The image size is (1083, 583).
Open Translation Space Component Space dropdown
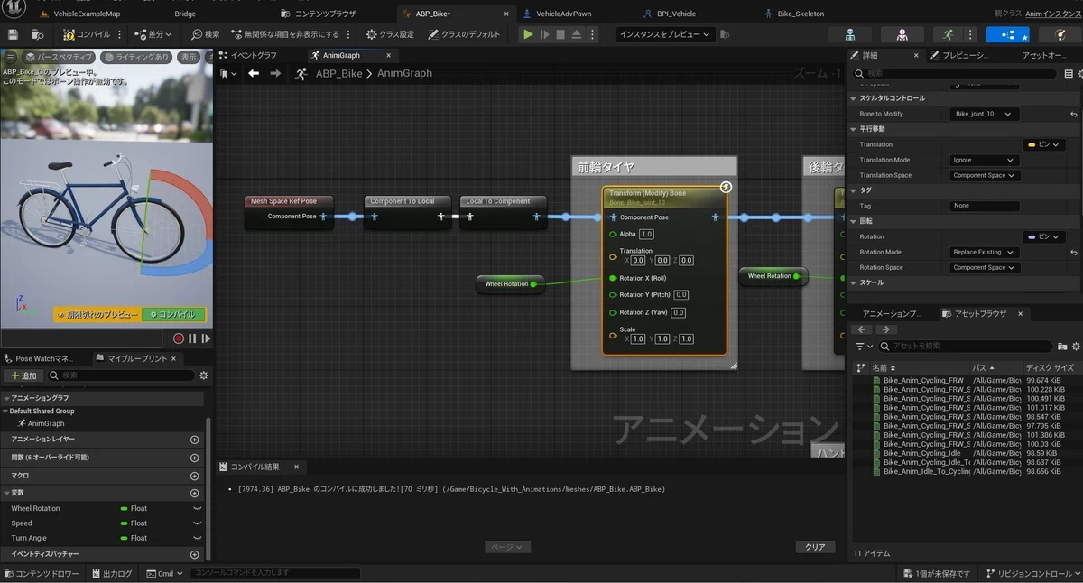(986, 175)
